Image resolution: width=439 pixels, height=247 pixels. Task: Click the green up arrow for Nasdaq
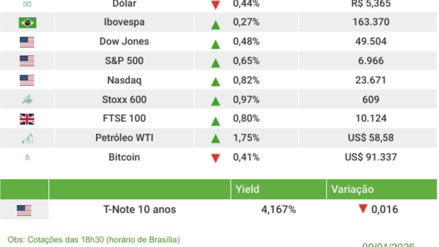pos(215,82)
